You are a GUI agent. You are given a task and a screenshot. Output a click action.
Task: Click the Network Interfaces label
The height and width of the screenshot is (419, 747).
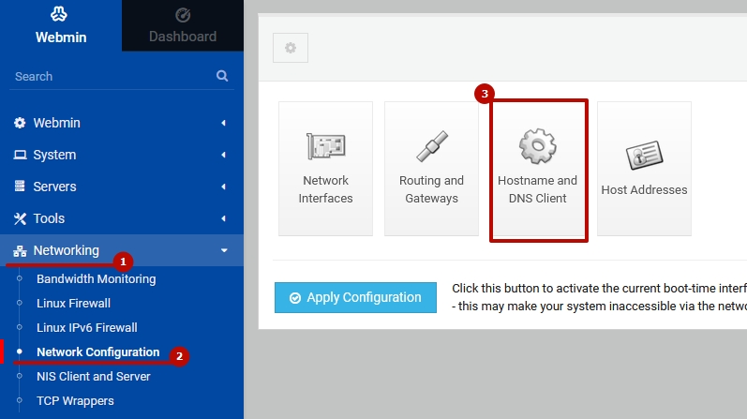(326, 189)
